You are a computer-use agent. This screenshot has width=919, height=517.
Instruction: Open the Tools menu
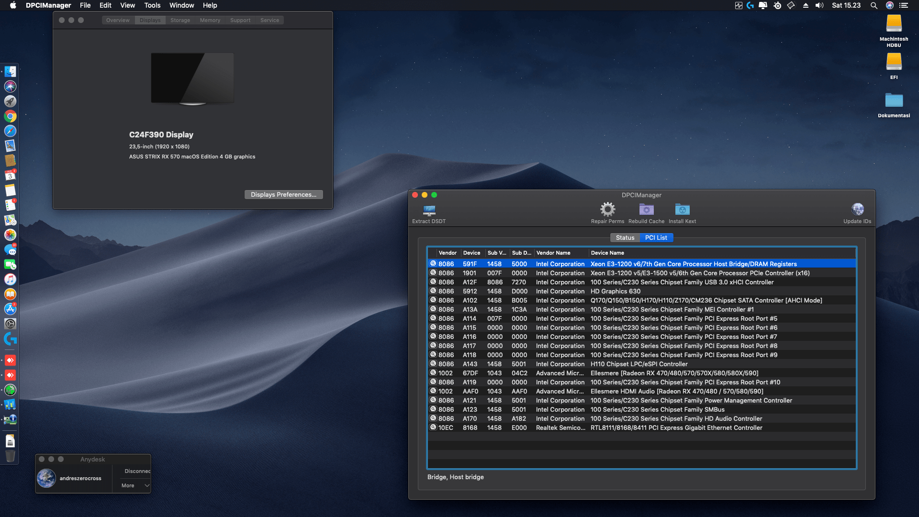click(152, 5)
